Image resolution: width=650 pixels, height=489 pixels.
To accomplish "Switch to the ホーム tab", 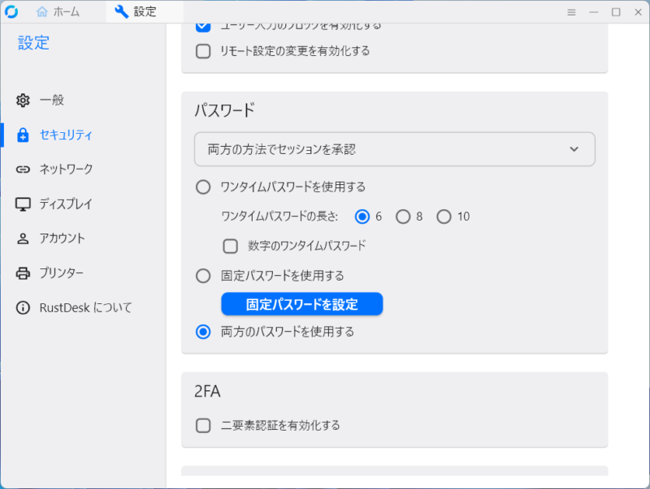I will (x=58, y=12).
